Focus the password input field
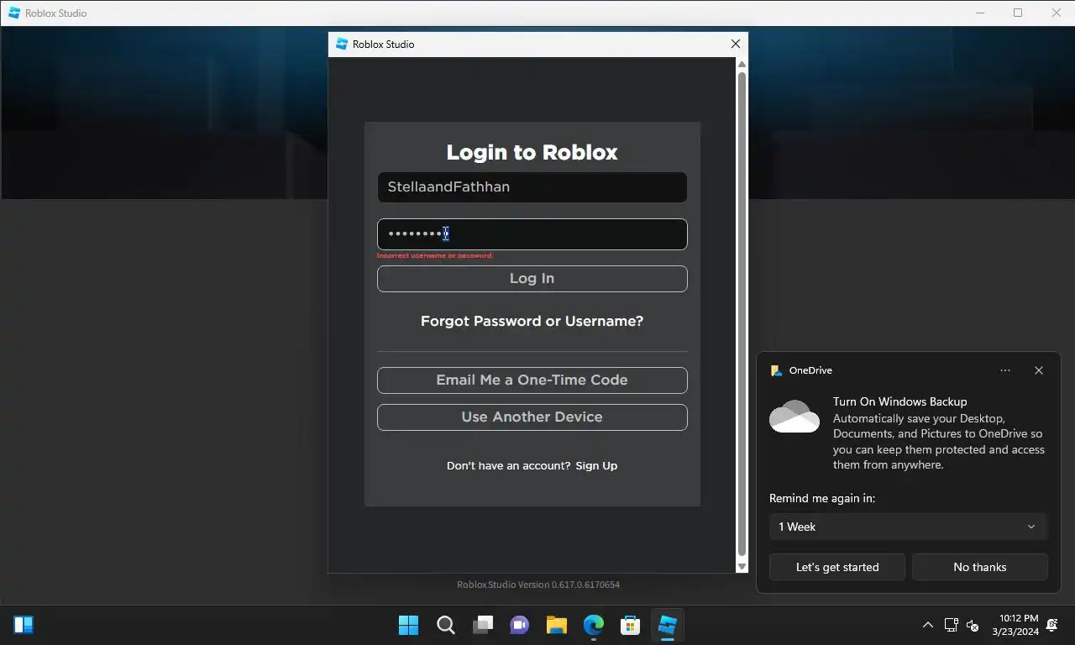Viewport: 1075px width, 645px height. coord(532,234)
